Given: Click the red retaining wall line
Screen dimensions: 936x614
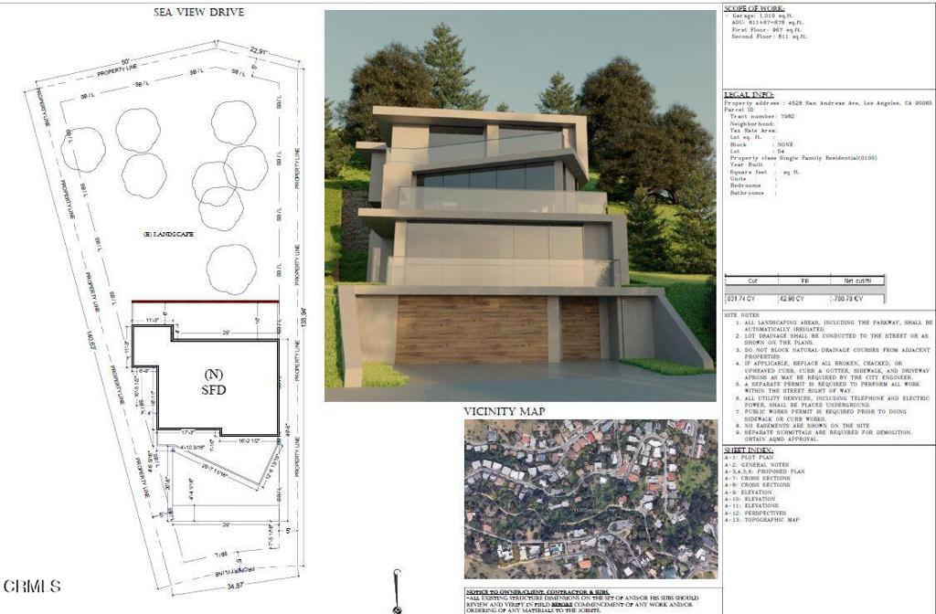Looking at the screenshot, I should click(x=205, y=302).
